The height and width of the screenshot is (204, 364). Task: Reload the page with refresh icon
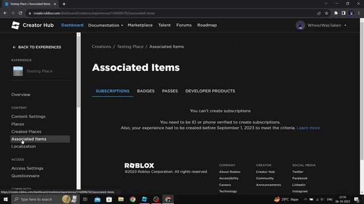[20, 13]
